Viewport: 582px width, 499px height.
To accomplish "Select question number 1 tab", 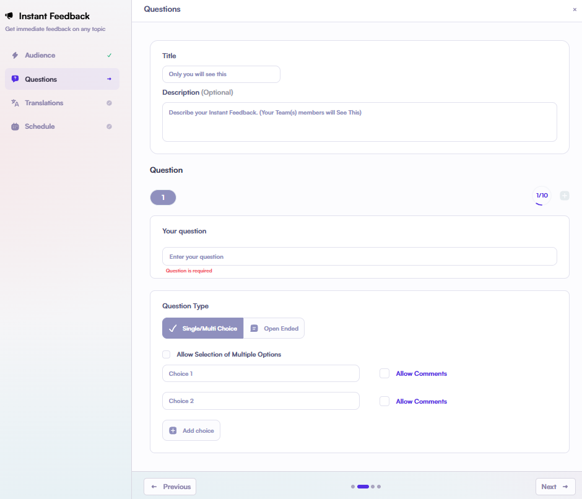I will pos(163,197).
